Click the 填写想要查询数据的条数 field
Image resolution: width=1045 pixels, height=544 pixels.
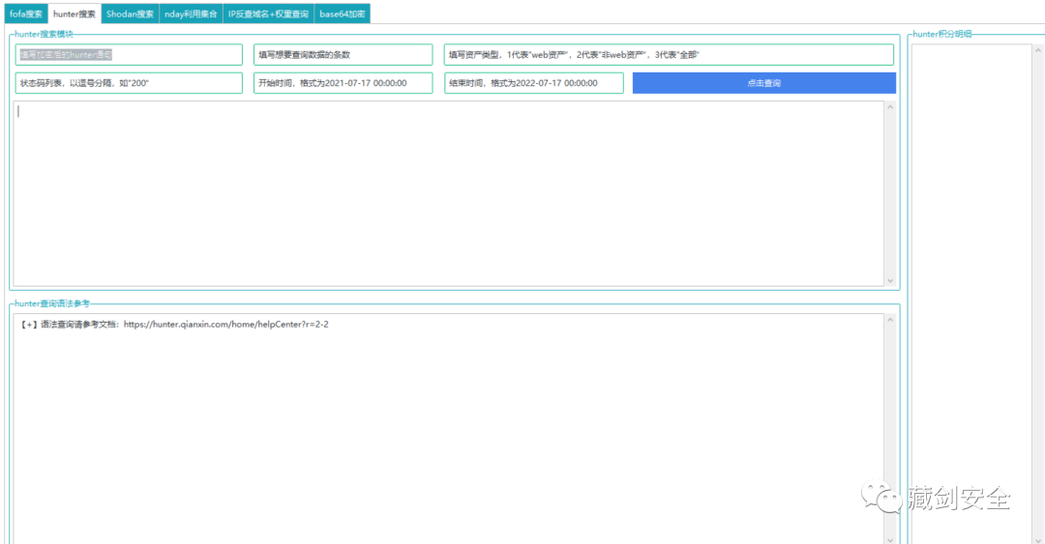pos(343,55)
